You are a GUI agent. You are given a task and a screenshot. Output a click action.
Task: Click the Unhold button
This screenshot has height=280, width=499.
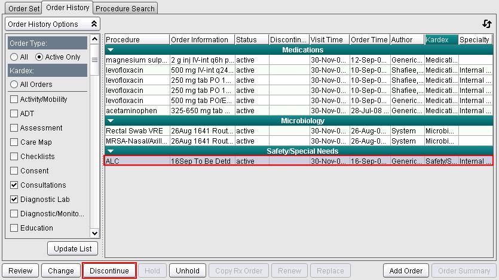[188, 271]
